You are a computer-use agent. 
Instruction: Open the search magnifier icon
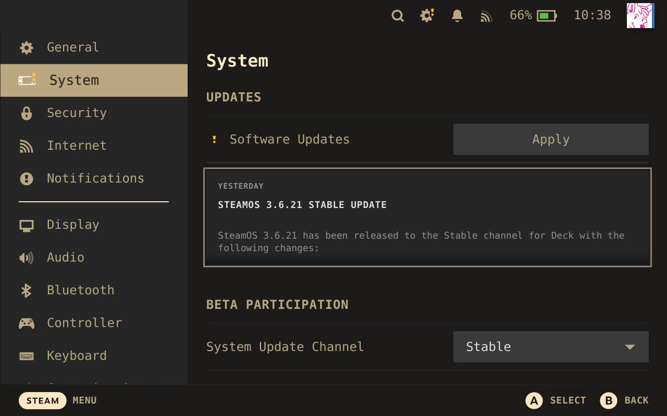point(398,16)
